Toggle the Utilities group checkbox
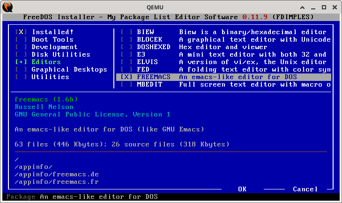The image size is (342, 203). click(x=21, y=77)
